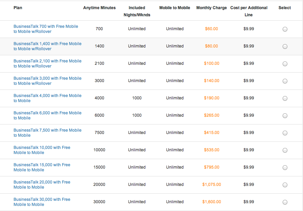303x211 pixels.
Task: Click 1000 nights/weekends in BusinessTalk 4,000 row
Action: 137,98
